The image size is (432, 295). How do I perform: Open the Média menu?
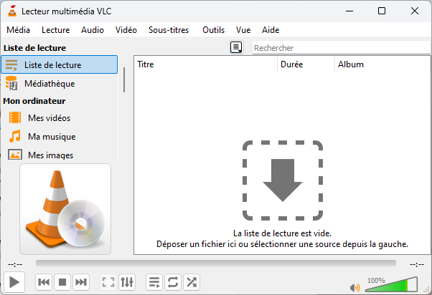(x=18, y=29)
